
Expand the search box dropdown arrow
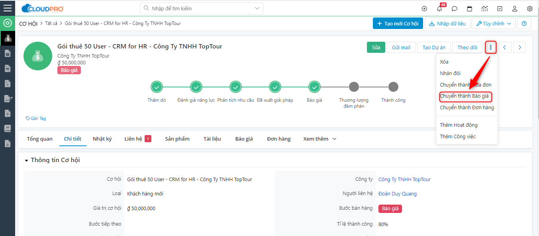[x=257, y=8]
